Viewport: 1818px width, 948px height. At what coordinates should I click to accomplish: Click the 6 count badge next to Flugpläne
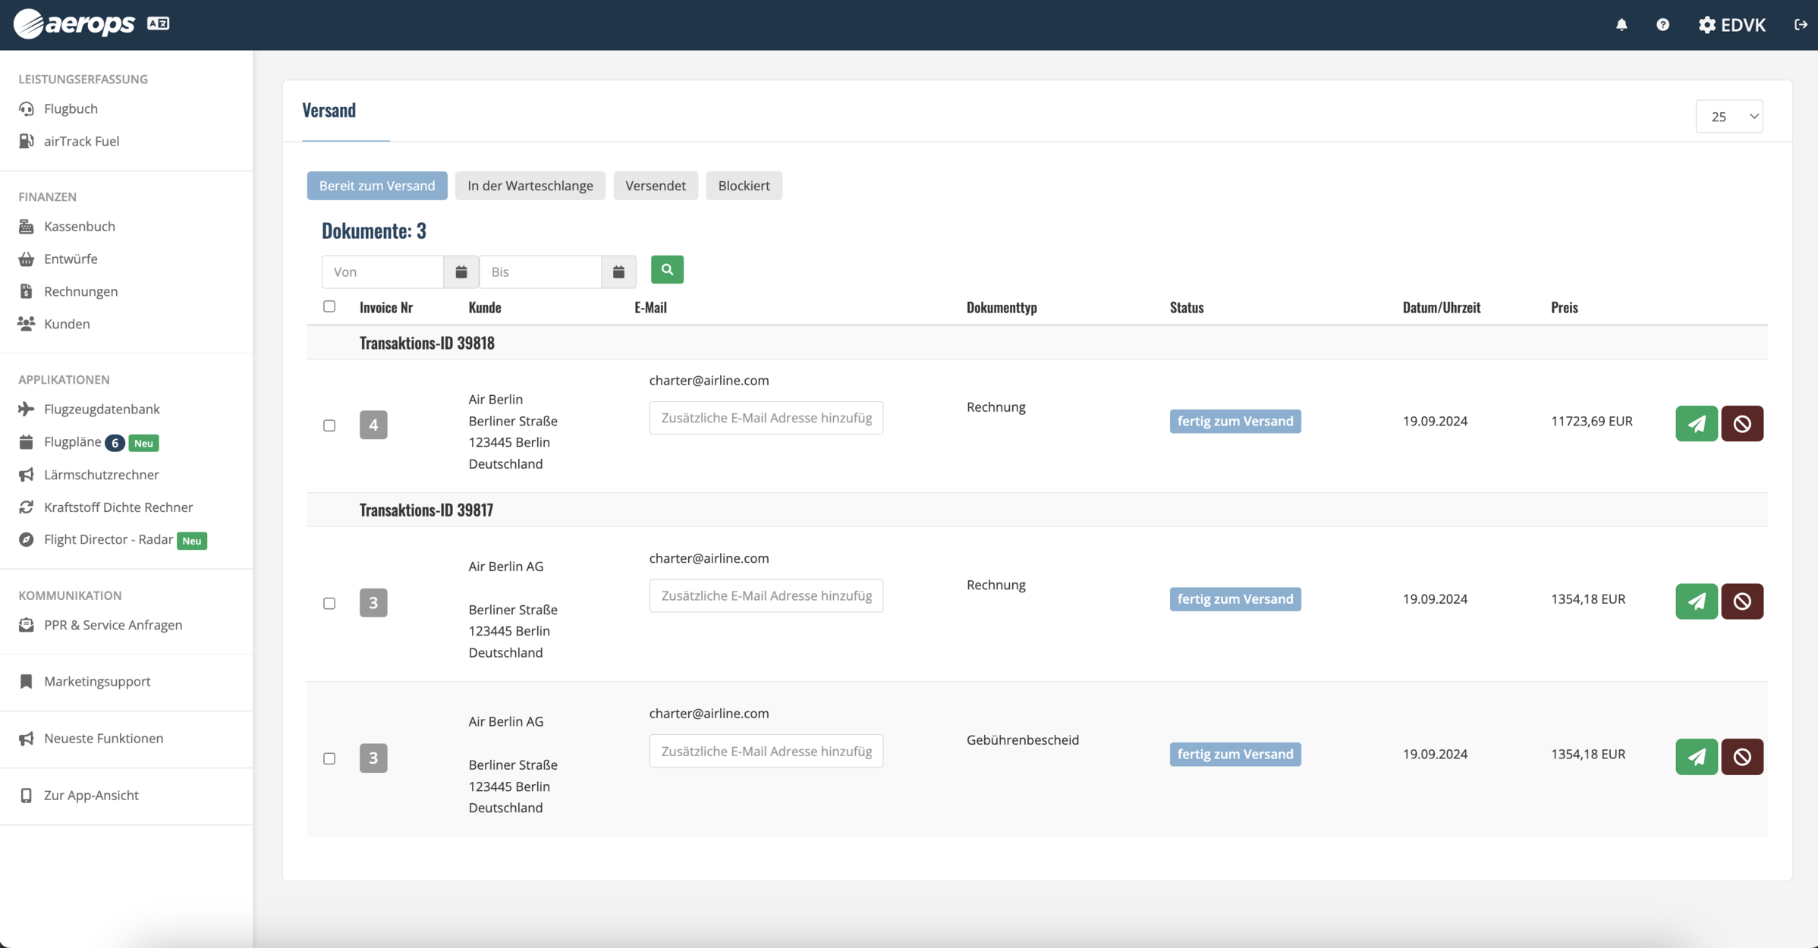tap(115, 443)
